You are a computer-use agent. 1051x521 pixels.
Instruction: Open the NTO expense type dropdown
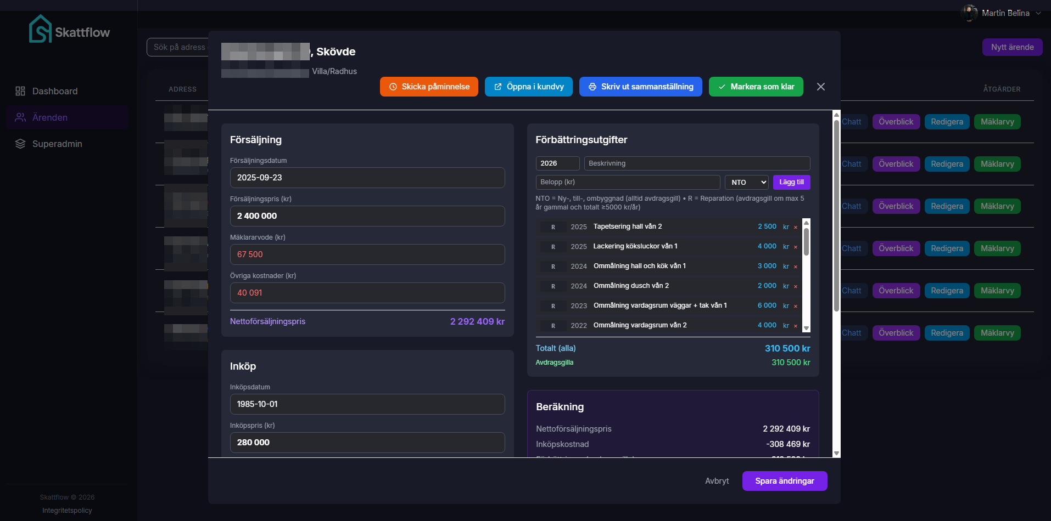[747, 182]
